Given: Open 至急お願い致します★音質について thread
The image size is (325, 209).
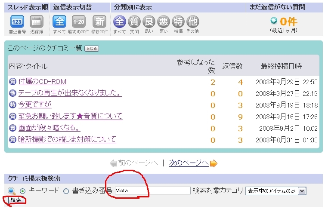Looking at the screenshot, I should [x=70, y=116].
